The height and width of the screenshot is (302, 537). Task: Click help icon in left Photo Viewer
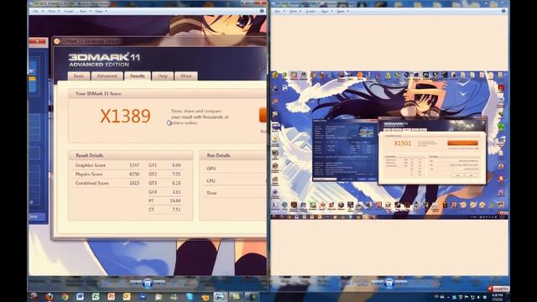point(262,11)
